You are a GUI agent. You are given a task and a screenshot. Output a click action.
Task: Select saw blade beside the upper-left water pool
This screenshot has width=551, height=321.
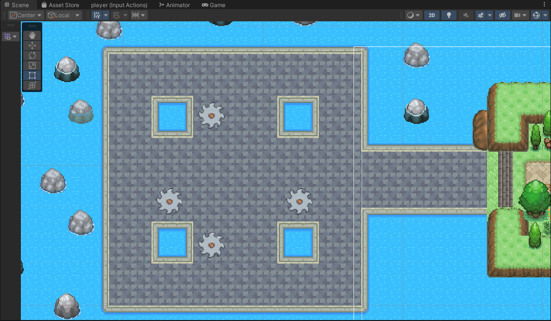point(211,115)
